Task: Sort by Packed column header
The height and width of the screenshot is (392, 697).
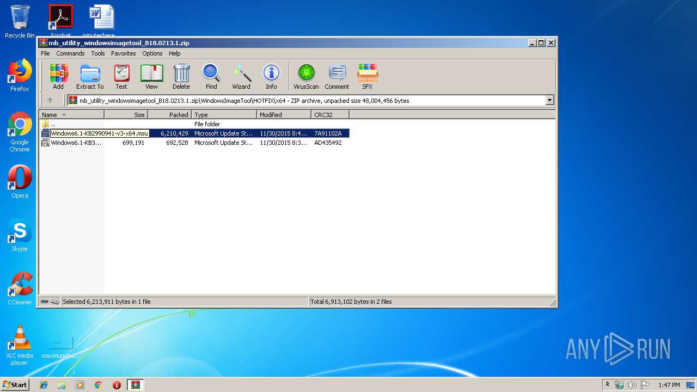Action: 170,115
